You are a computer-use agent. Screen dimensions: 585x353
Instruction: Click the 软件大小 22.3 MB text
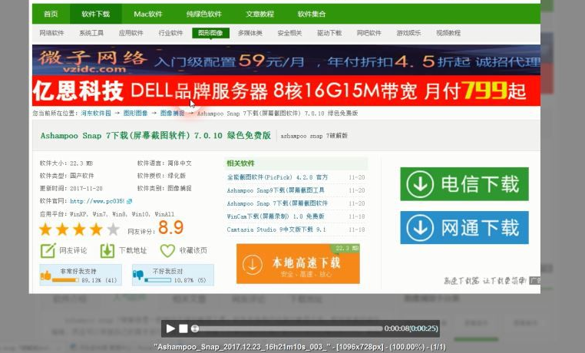67,163
